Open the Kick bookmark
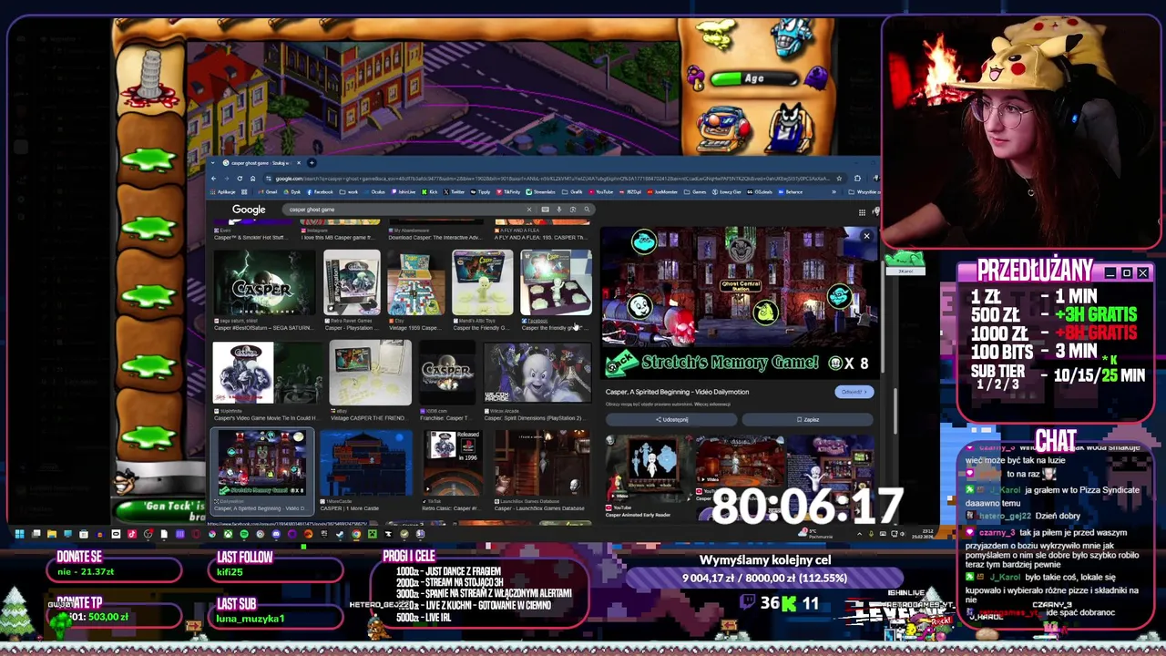This screenshot has width=1166, height=656. point(430,192)
